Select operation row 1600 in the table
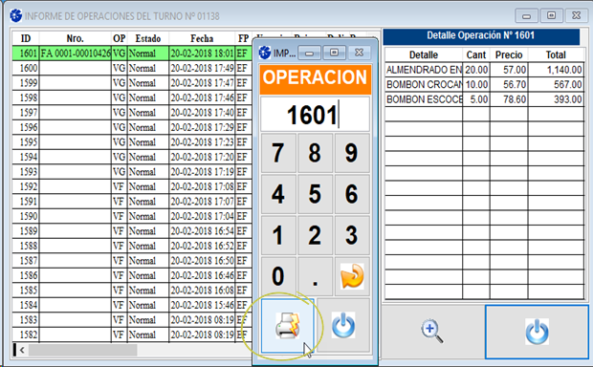 [132, 69]
